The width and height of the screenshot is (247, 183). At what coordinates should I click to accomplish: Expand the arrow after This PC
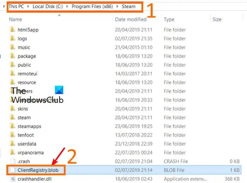click(x=28, y=6)
